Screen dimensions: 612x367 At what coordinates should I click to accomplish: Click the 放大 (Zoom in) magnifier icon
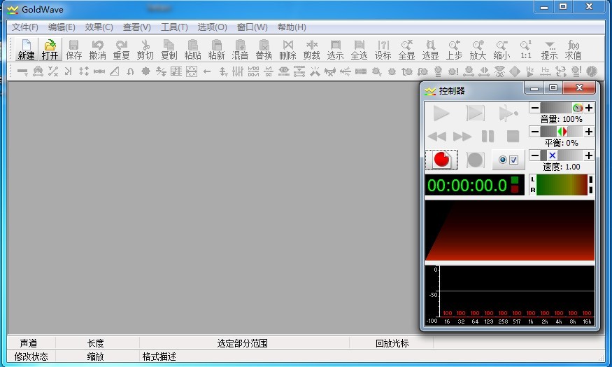coord(478,49)
